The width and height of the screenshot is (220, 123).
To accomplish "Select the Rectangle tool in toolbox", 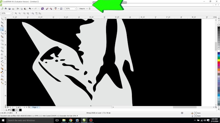I will [2, 40].
